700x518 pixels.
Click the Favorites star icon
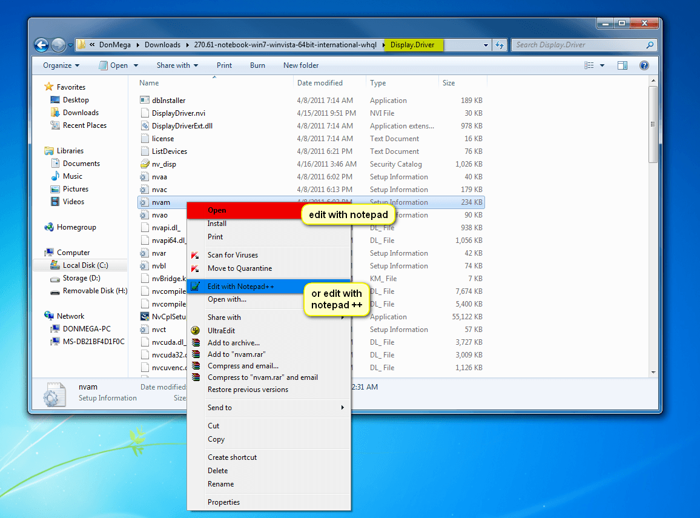click(48, 87)
